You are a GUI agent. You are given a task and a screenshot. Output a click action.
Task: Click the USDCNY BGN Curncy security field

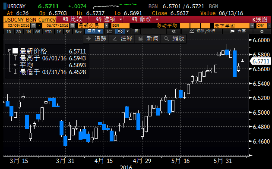click(30, 19)
